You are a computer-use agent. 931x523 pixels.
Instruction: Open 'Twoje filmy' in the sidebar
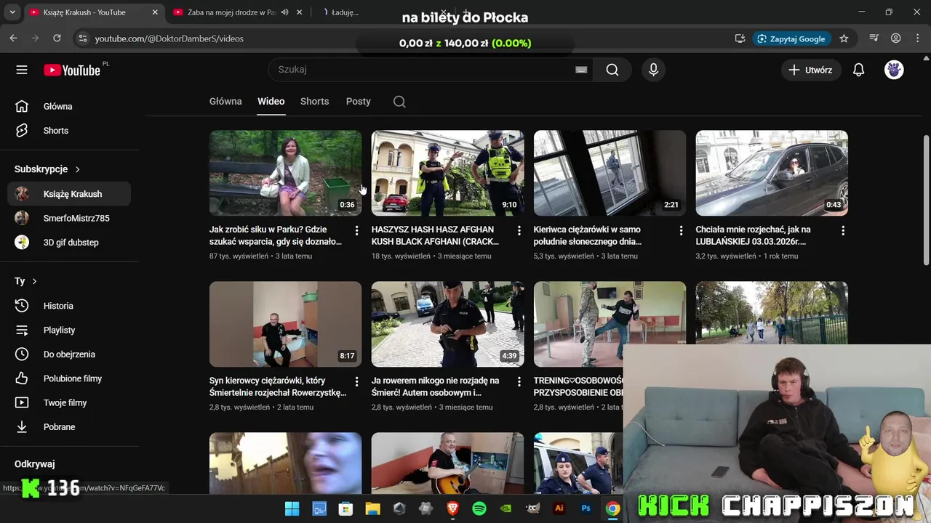pyautogui.click(x=69, y=402)
